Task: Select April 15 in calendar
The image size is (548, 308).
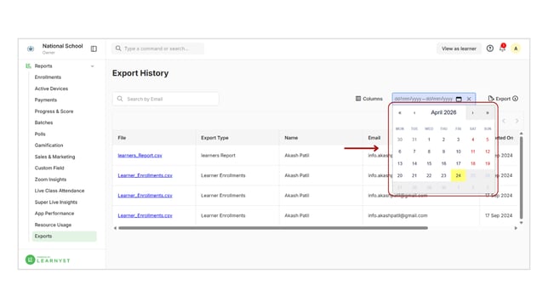Action: [x=429, y=163]
